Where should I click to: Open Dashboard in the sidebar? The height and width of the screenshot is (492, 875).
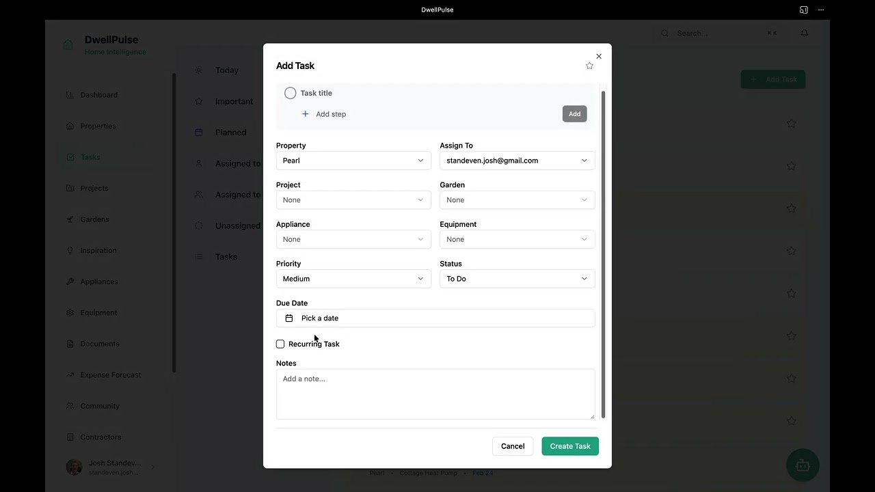[x=99, y=95]
